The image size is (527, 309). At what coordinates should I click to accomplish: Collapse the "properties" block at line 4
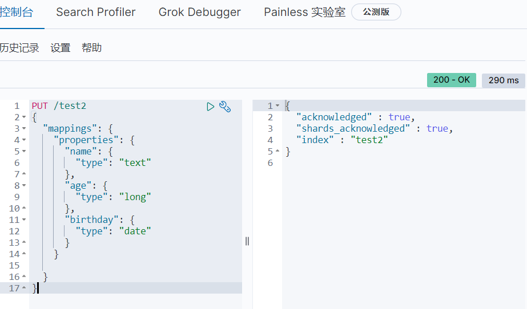[x=24, y=140]
